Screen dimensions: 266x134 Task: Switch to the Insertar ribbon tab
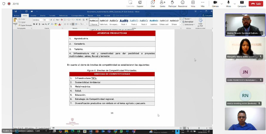pos(34,15)
